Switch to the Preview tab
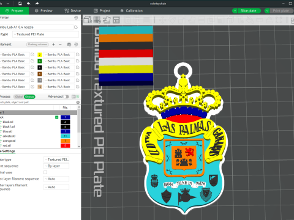 tap(43, 10)
